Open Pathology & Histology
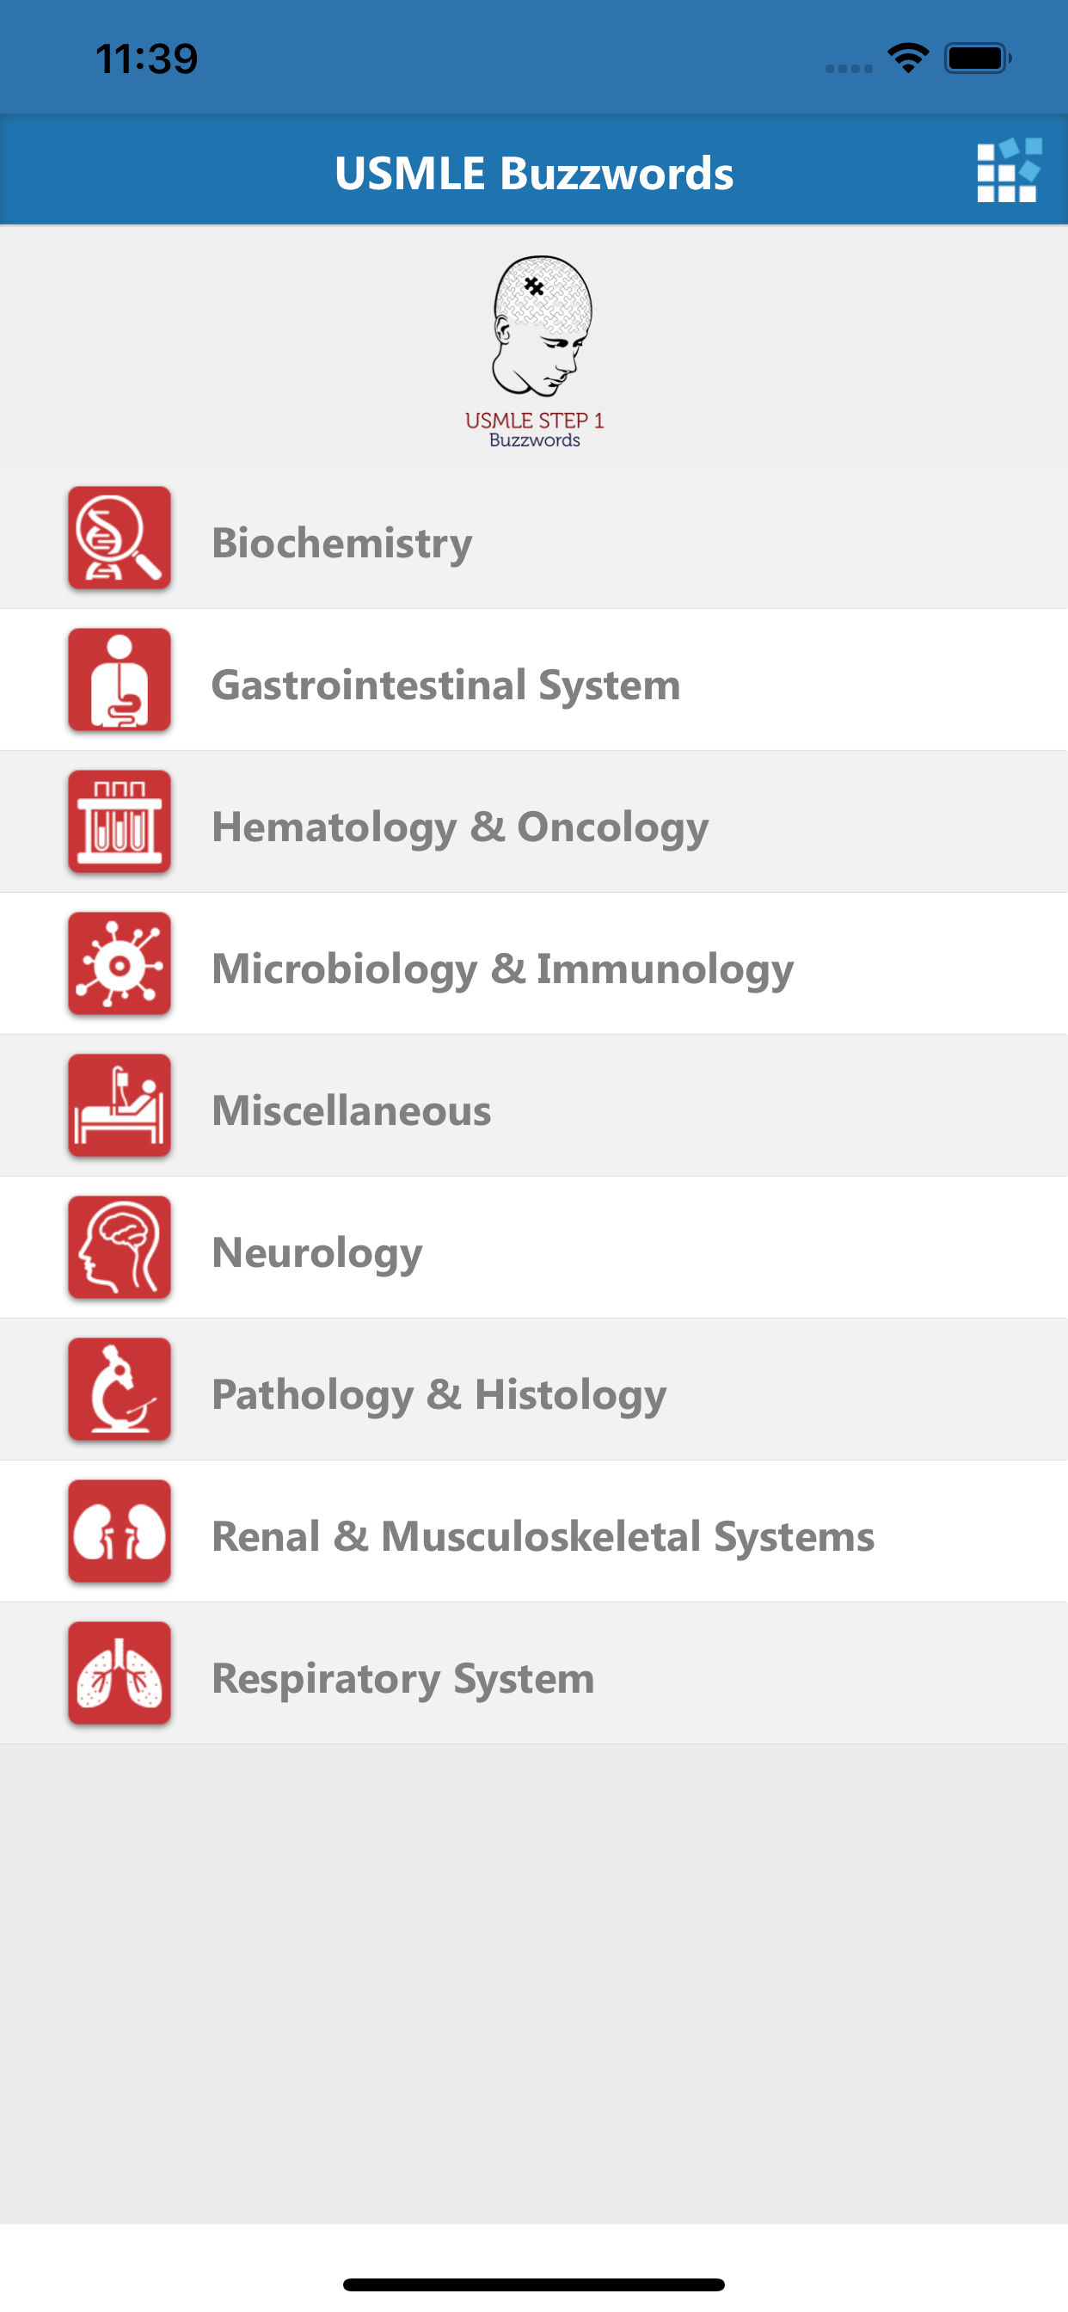The image size is (1068, 2312). coord(439,1394)
